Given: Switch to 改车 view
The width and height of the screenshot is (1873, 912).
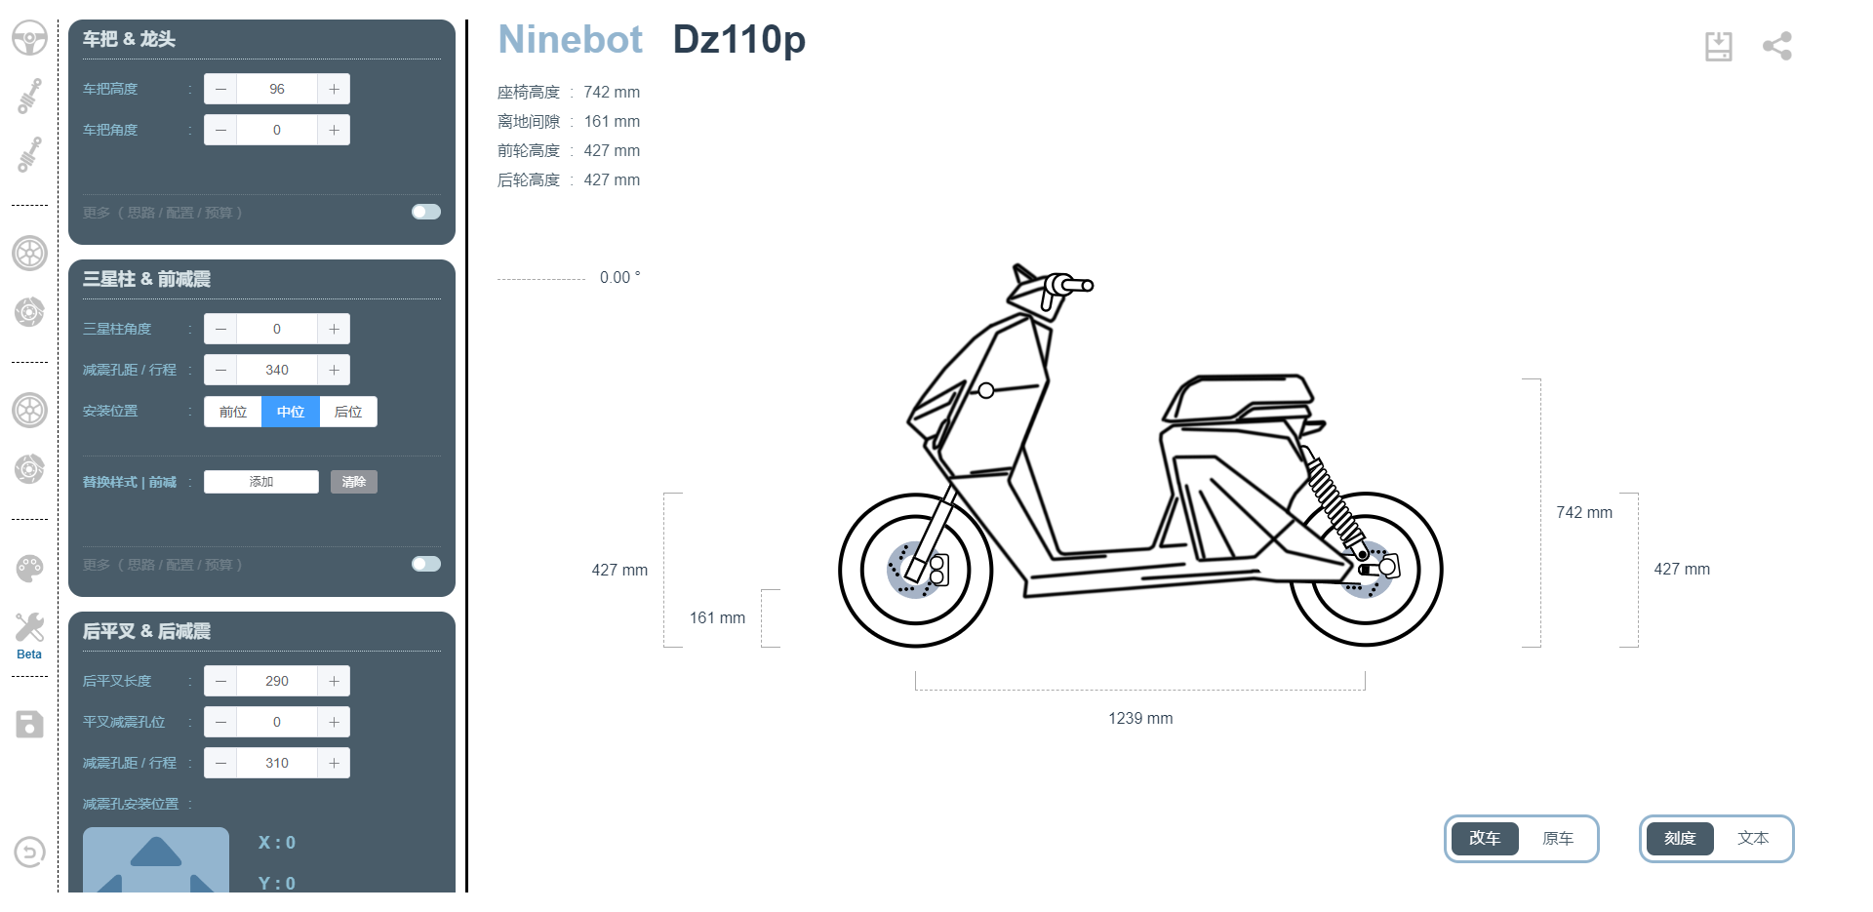Looking at the screenshot, I should point(1485,838).
